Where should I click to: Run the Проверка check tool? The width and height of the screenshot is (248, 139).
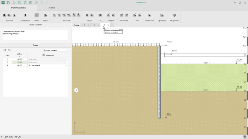click(x=162, y=15)
